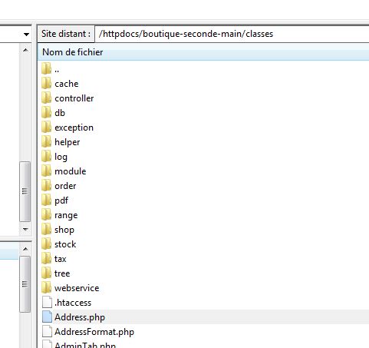Click the parent directory (..) folder icon
This screenshot has height=348, width=369.
(47, 69)
